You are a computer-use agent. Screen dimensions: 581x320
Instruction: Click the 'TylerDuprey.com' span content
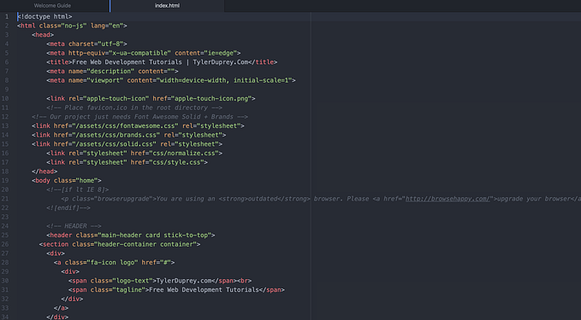[x=184, y=281]
